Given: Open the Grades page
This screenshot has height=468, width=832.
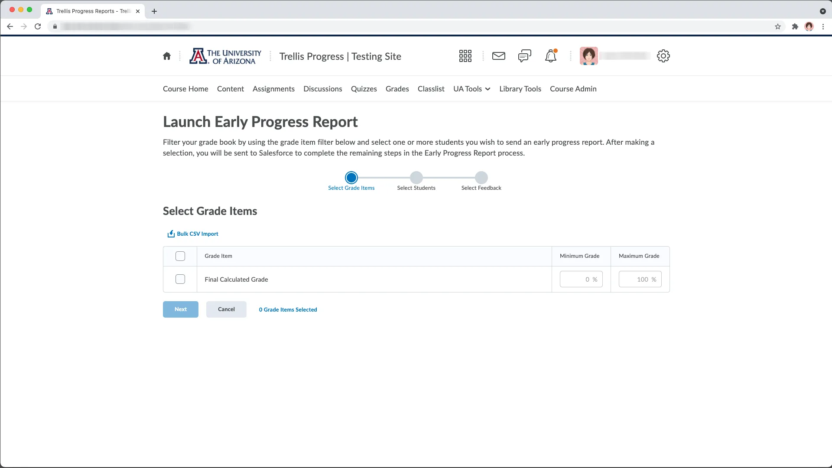Looking at the screenshot, I should (x=397, y=89).
